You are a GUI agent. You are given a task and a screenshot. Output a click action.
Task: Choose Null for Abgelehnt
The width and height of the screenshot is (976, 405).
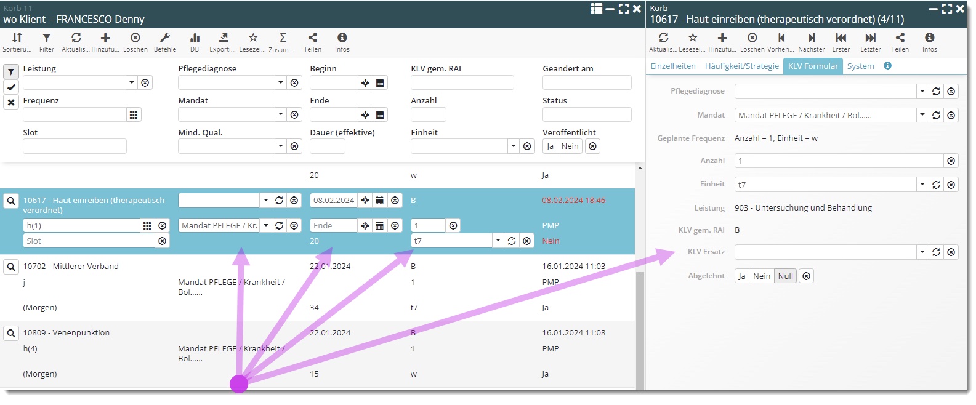(x=785, y=276)
